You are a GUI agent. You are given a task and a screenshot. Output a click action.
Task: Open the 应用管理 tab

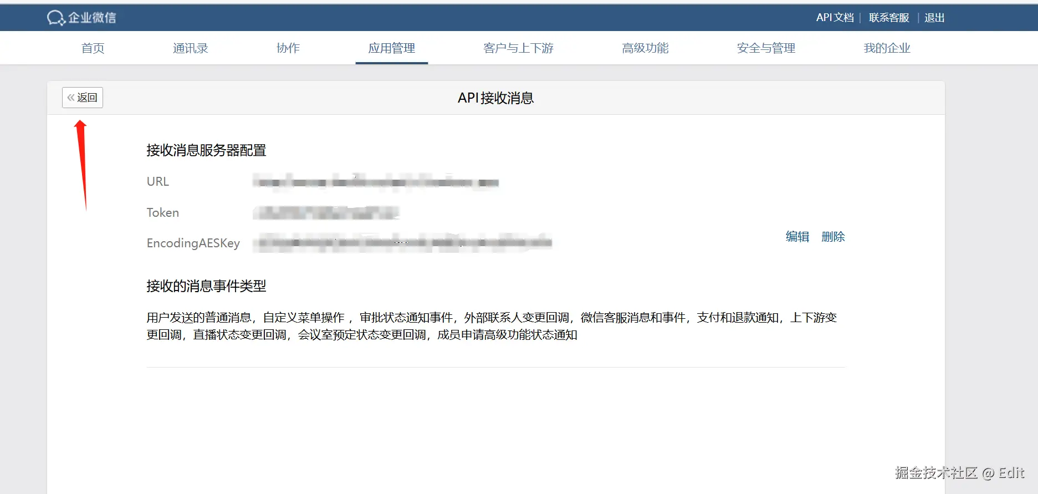click(x=392, y=48)
